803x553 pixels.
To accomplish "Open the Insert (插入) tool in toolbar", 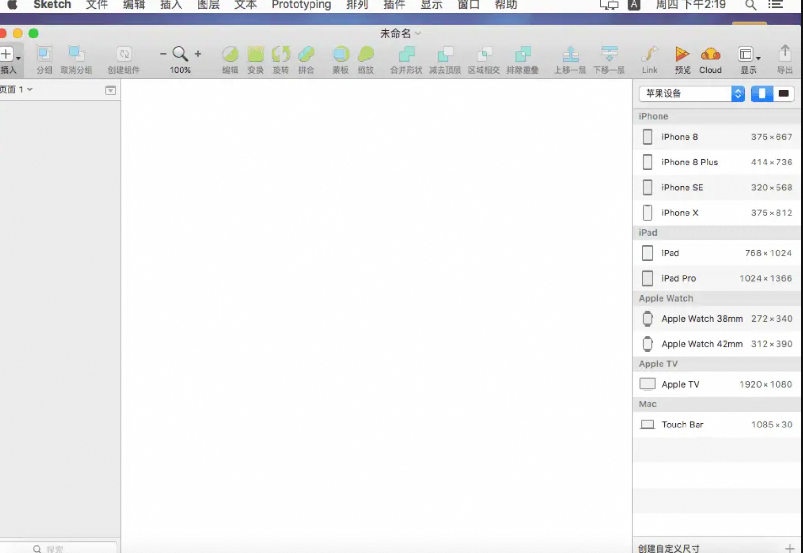I will (9, 60).
